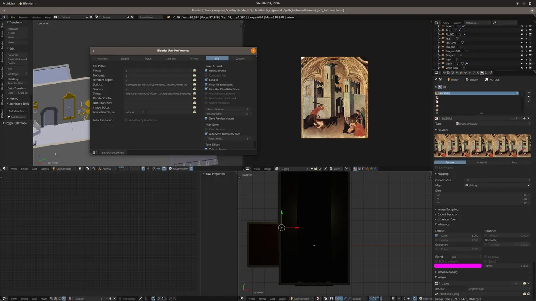Screen dimensions: 536x301
Task: Browse folder for Fonts path
Action: click(194, 71)
